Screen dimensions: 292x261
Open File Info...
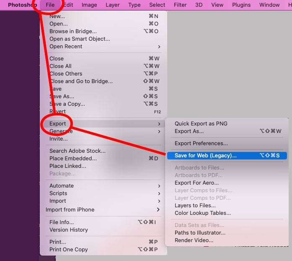[x=103, y=222]
